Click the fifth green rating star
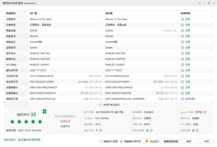 point(40,122)
